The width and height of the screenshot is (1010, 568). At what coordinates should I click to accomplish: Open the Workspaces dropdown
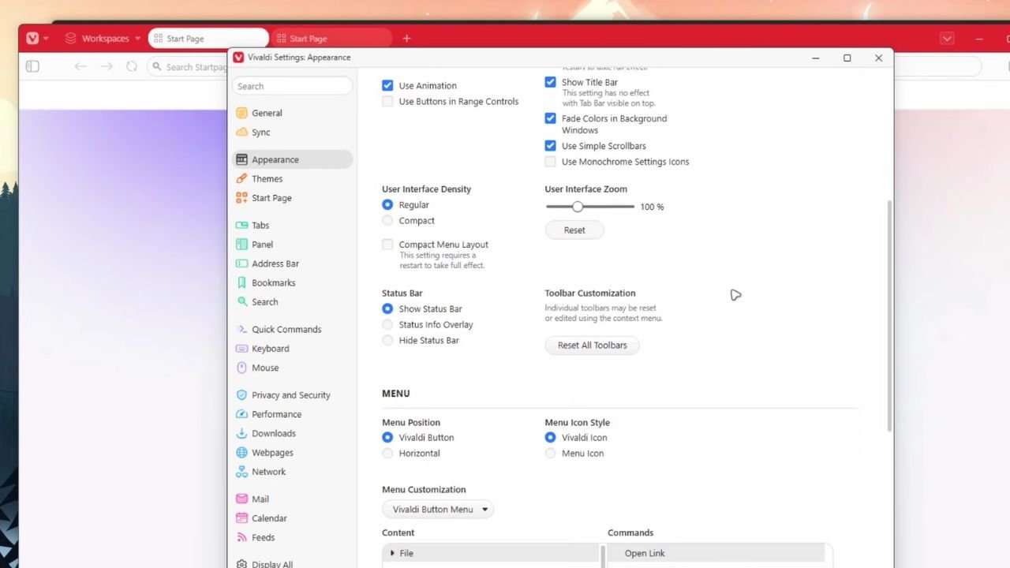[102, 38]
